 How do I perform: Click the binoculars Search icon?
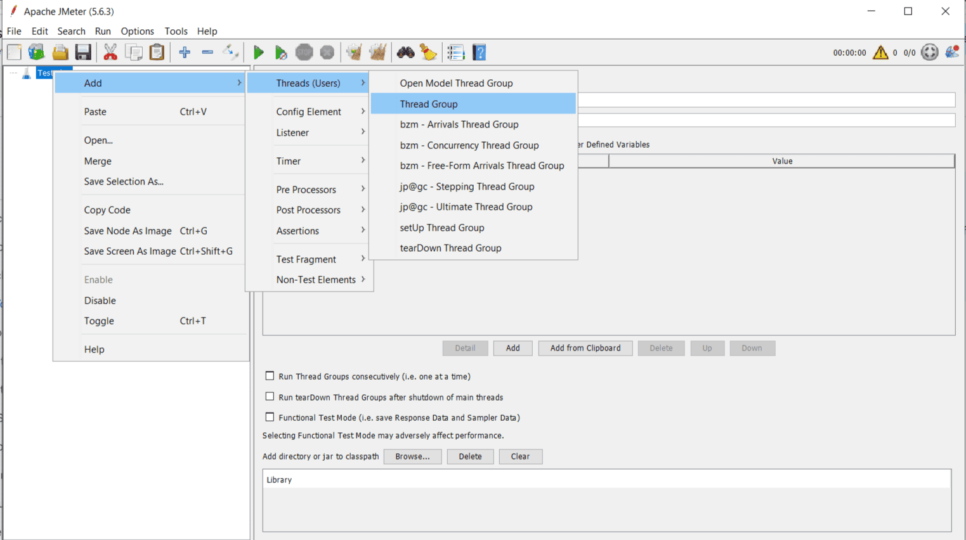(x=405, y=53)
